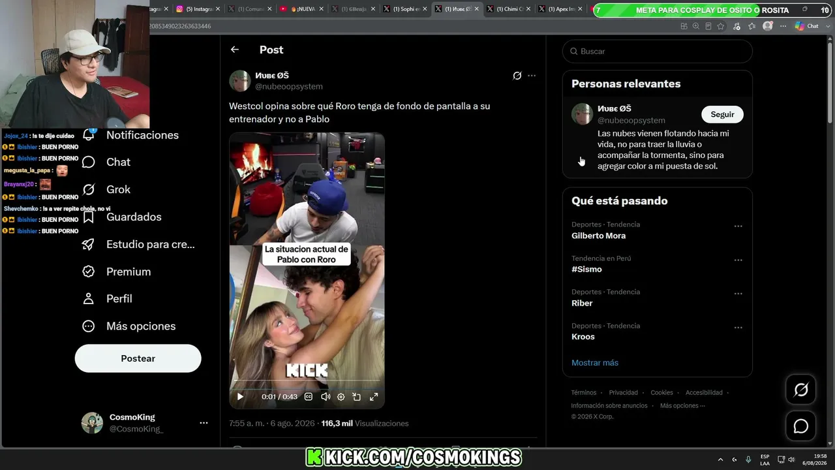Viewport: 835px width, 470px height.
Task: Open @nubeoopsystem handle in post header
Action: [x=289, y=86]
